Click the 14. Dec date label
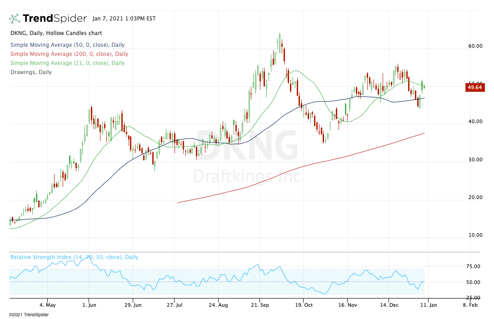494x319 pixels. pos(389,305)
